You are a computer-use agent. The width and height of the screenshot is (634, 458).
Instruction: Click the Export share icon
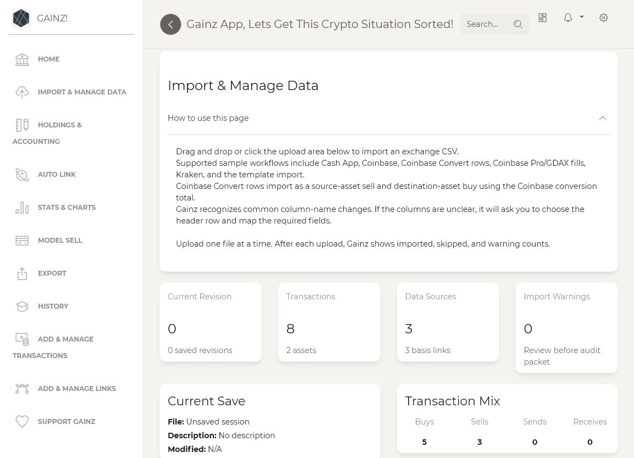pyautogui.click(x=22, y=273)
